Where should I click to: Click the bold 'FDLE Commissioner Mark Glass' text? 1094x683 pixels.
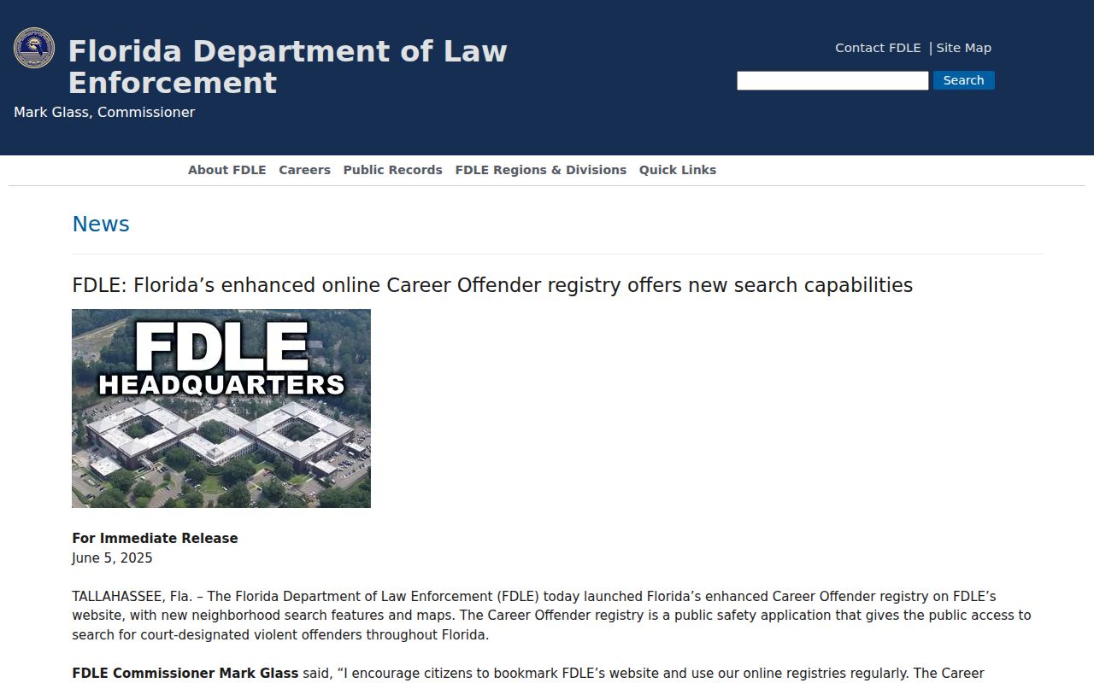point(185,674)
